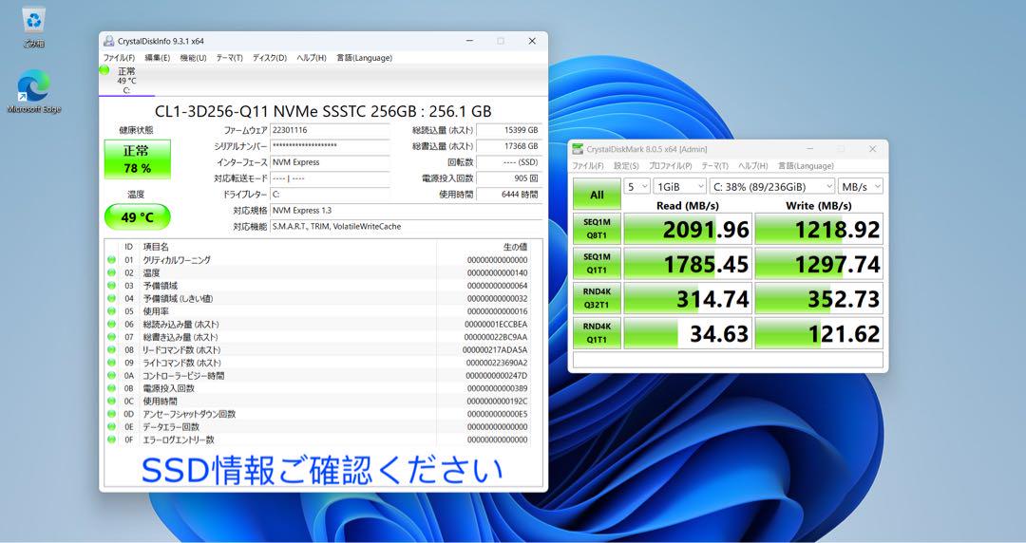Open ファイル(F) menu in CrystalDiskInfo

[x=119, y=58]
